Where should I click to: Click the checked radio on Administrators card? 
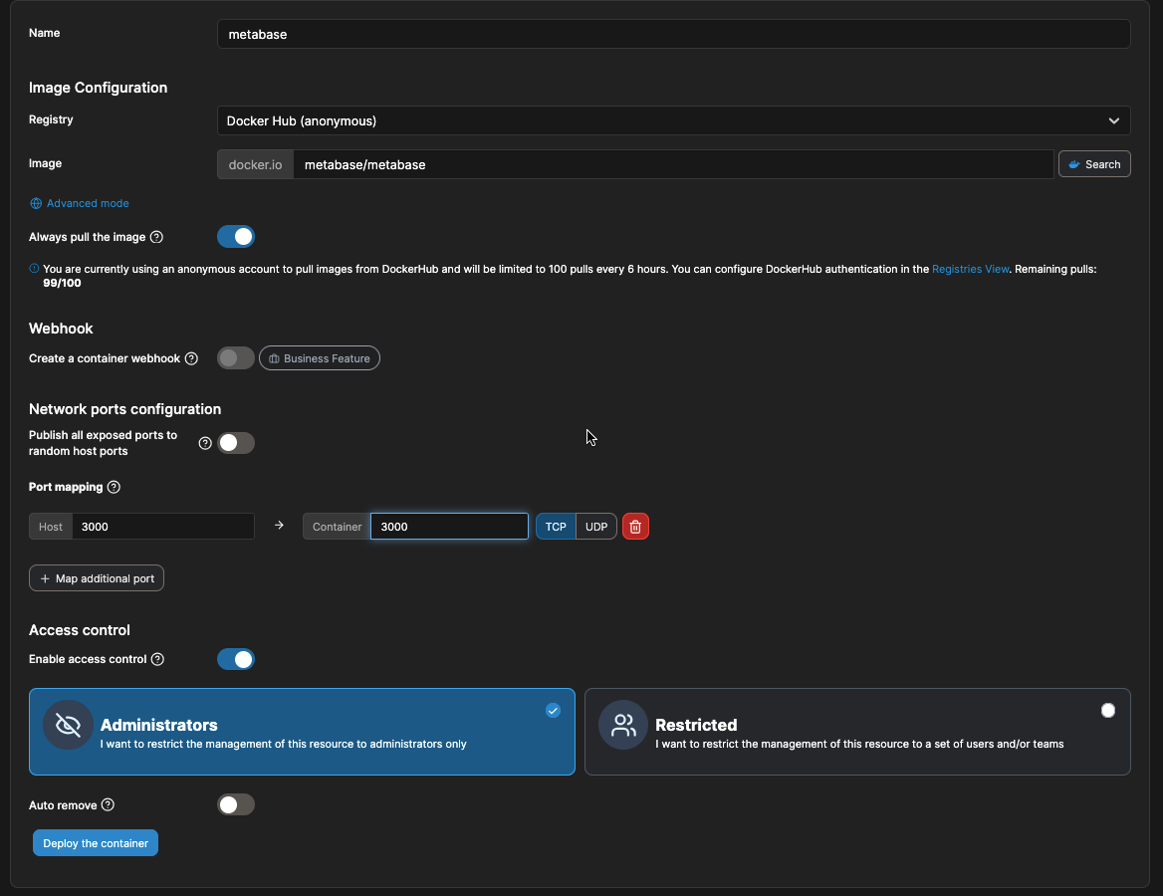554,711
